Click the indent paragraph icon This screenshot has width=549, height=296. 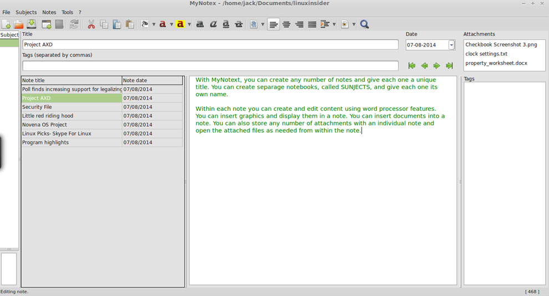pyautogui.click(x=325, y=24)
